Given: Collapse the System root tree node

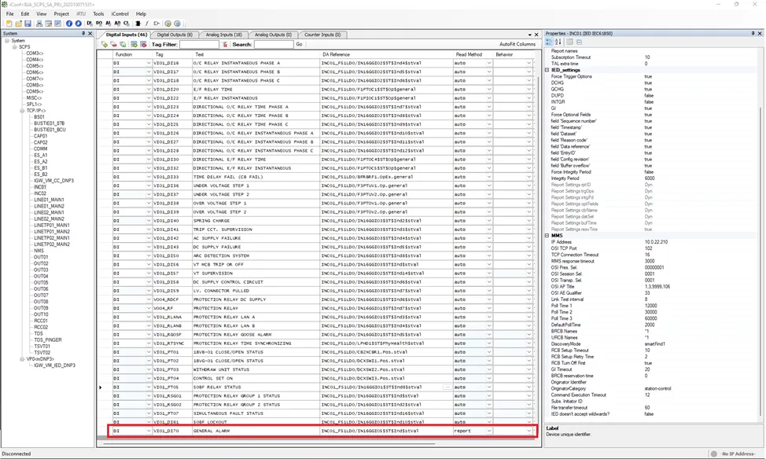Looking at the screenshot, I should click(7, 41).
